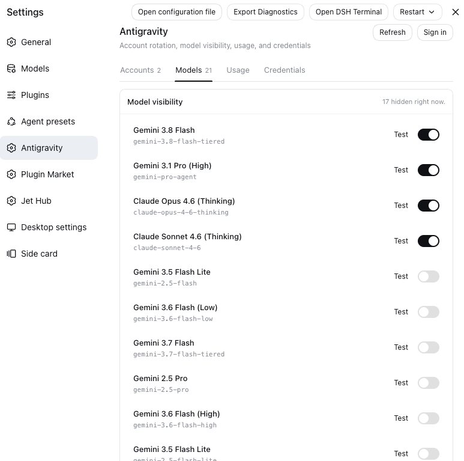Click Test for Gemini 3.7 Flash

pos(401,347)
